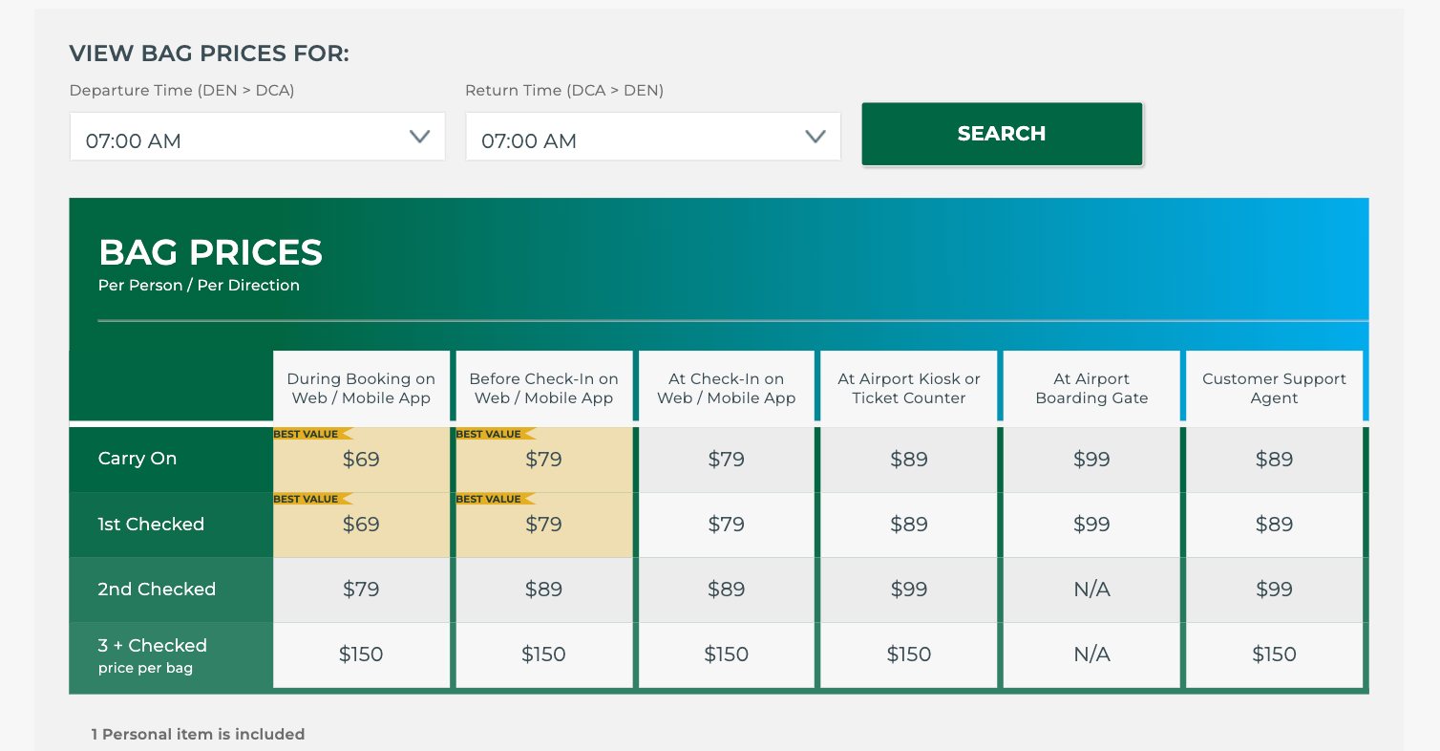Click the 1 Personal item is included note
Viewport: 1440px width, 751px height.
coord(198,734)
